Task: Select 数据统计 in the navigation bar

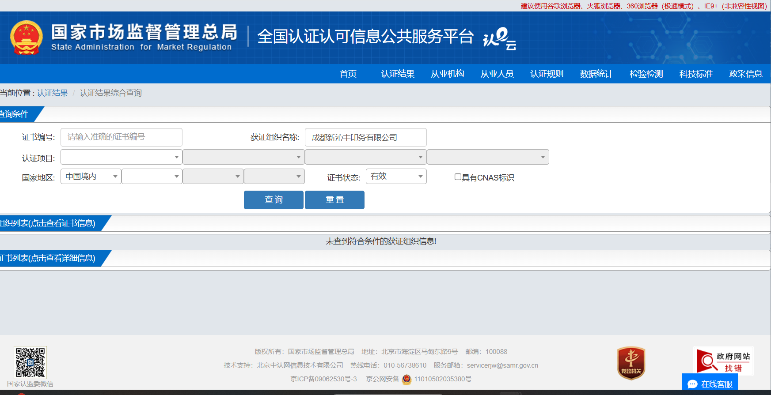Action: [596, 74]
